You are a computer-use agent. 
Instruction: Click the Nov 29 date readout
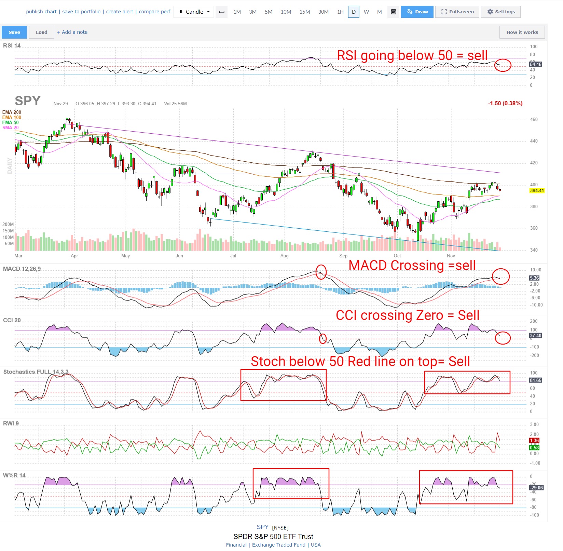(60, 104)
